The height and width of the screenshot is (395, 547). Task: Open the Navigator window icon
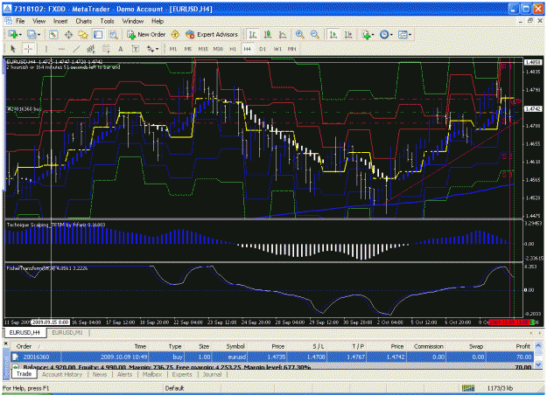pos(83,34)
